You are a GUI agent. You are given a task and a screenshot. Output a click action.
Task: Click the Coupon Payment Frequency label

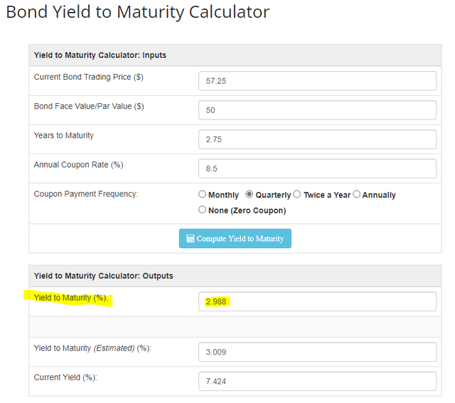click(86, 194)
